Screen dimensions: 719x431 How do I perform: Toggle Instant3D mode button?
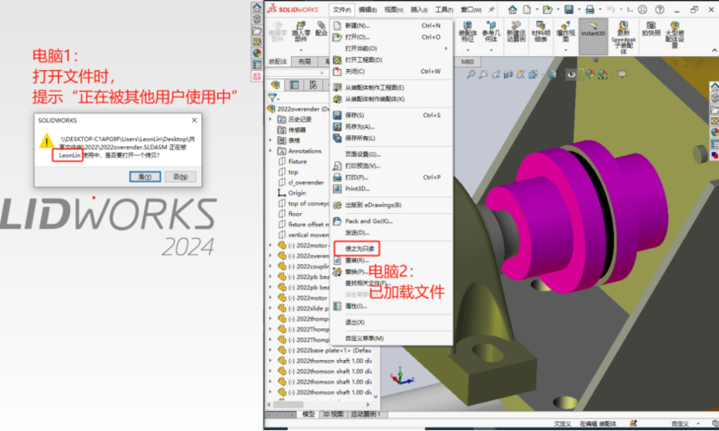(594, 36)
